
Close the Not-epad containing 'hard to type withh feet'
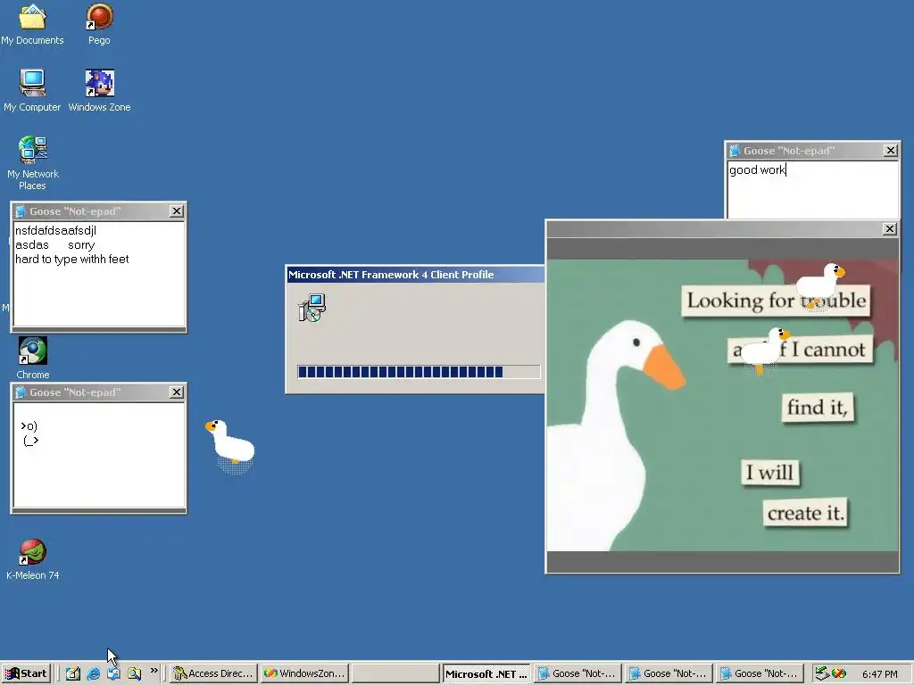pyautogui.click(x=177, y=210)
